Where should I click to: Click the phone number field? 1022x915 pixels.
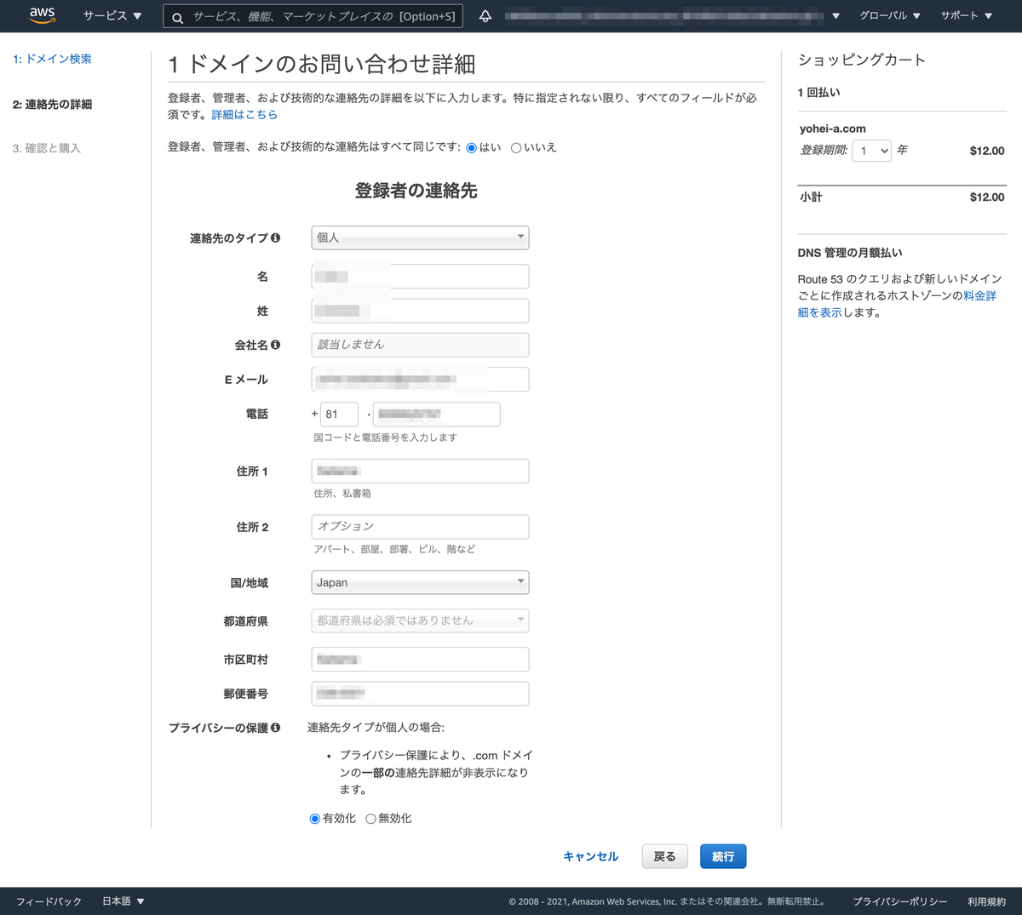click(436, 414)
